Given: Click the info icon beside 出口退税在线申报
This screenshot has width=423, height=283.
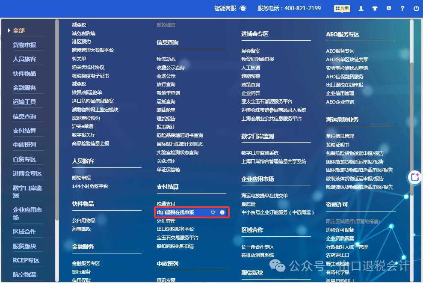Looking at the screenshot, I should [222, 212].
